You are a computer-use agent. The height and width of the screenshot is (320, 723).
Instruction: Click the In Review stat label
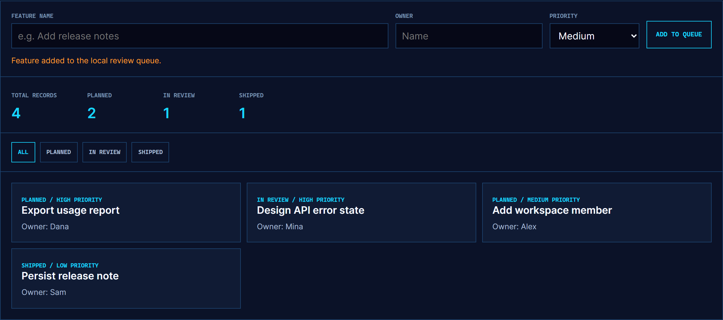point(179,95)
